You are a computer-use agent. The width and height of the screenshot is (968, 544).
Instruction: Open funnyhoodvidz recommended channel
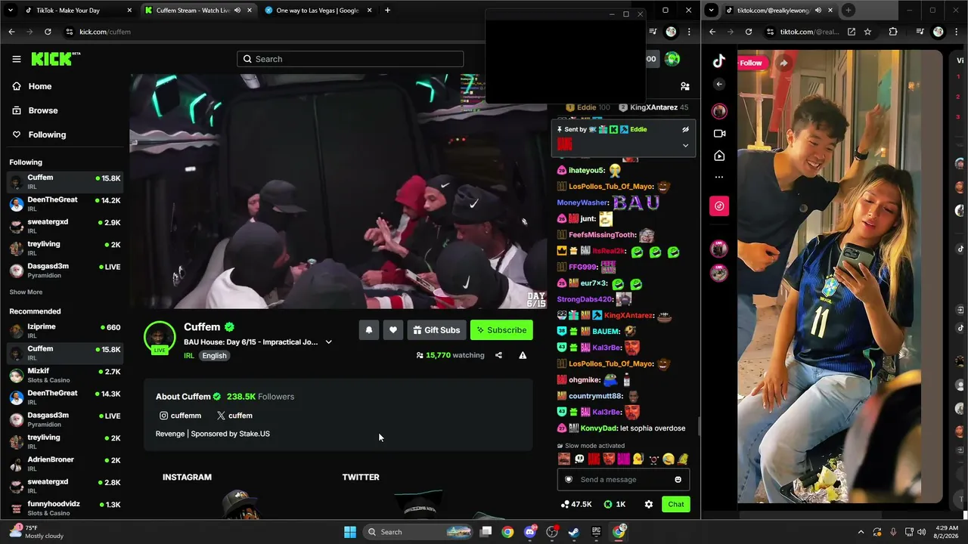[65, 508]
